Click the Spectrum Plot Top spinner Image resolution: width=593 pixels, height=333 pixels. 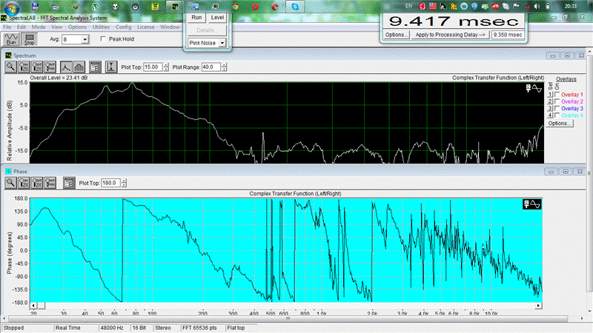coord(165,67)
